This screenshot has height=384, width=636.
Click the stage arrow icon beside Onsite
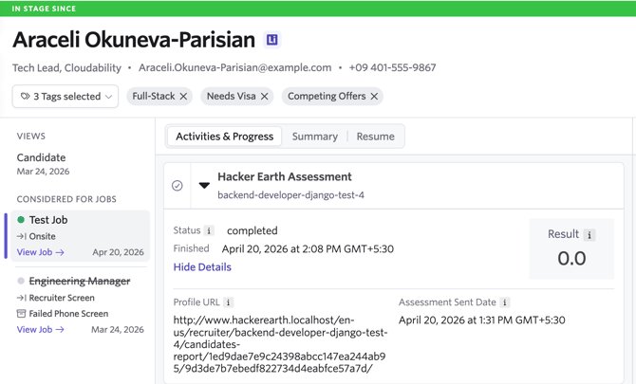(22, 236)
